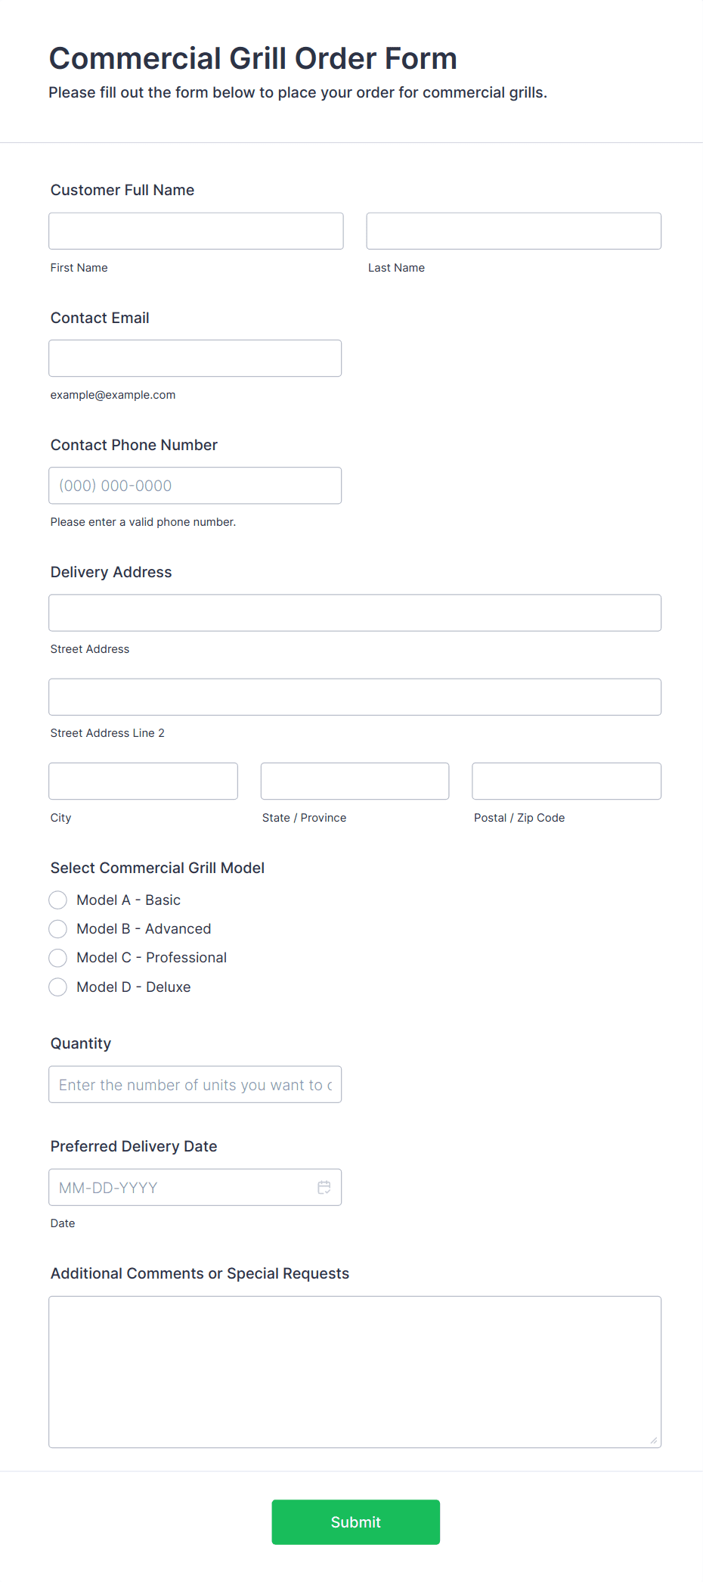Pick Model C - Professional option
This screenshot has width=703, height=1582.
(58, 958)
